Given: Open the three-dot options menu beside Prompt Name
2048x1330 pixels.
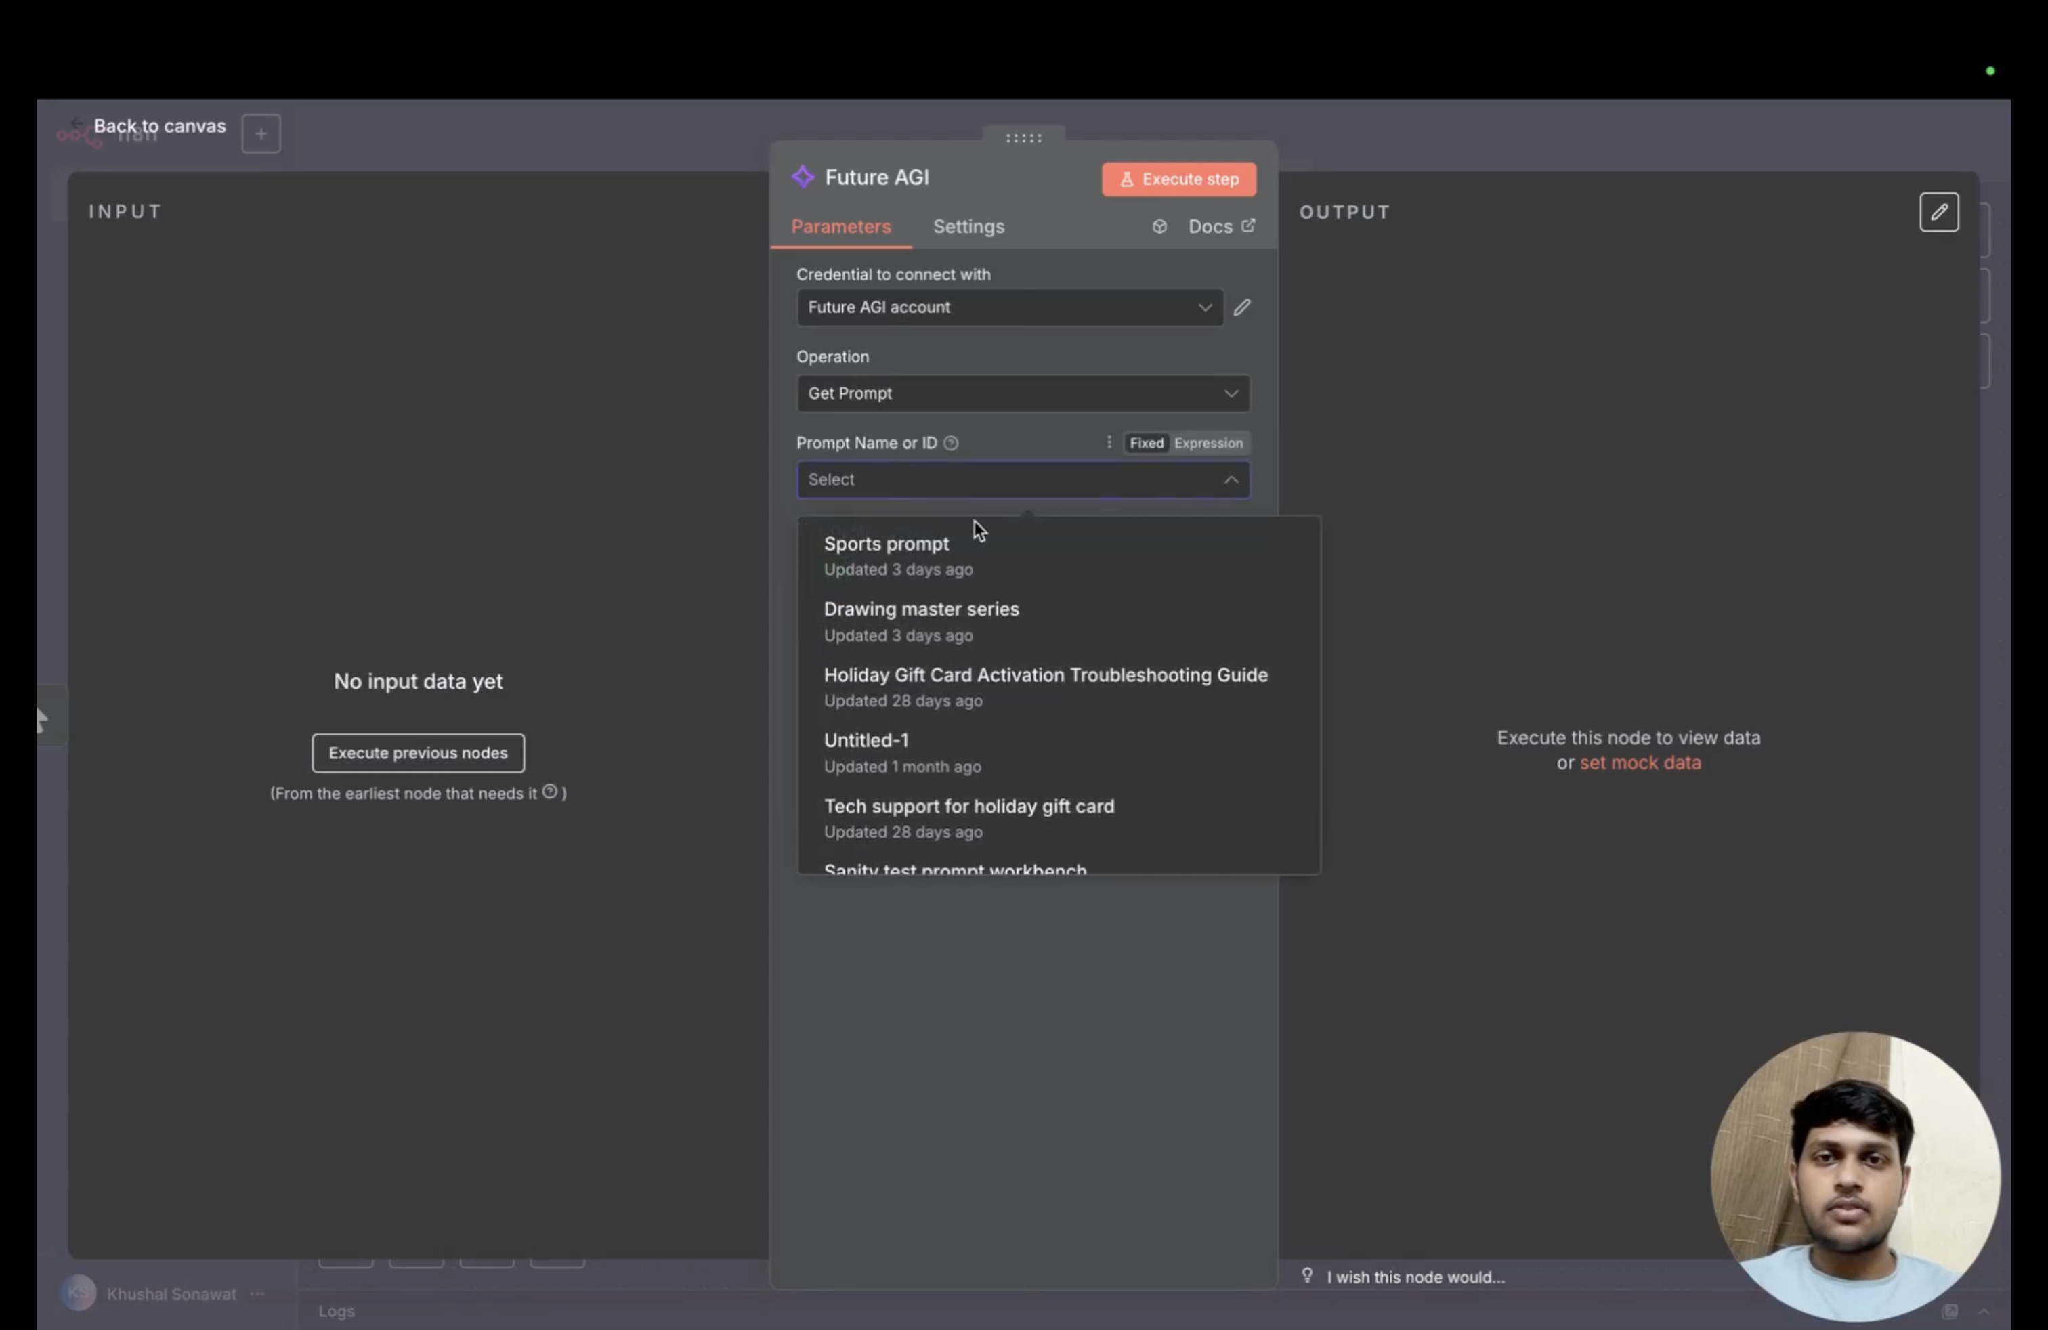Looking at the screenshot, I should (1109, 442).
